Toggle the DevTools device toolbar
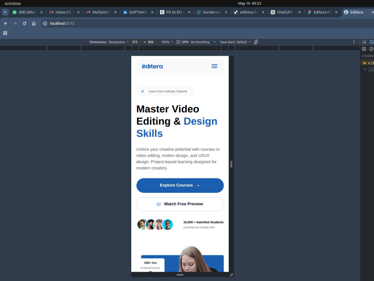 (x=371, y=42)
